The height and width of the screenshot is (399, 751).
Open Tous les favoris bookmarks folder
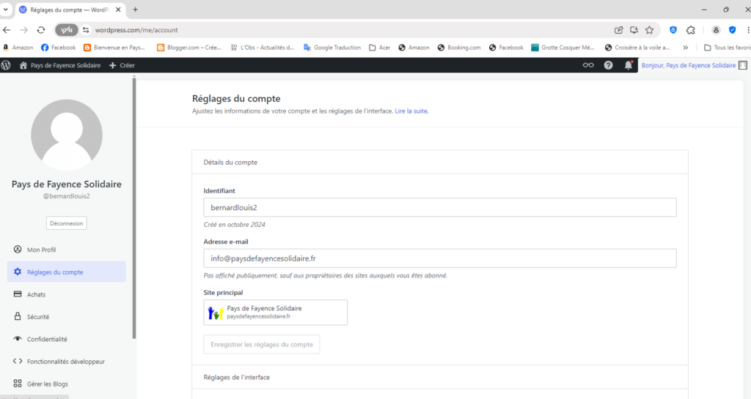point(725,48)
